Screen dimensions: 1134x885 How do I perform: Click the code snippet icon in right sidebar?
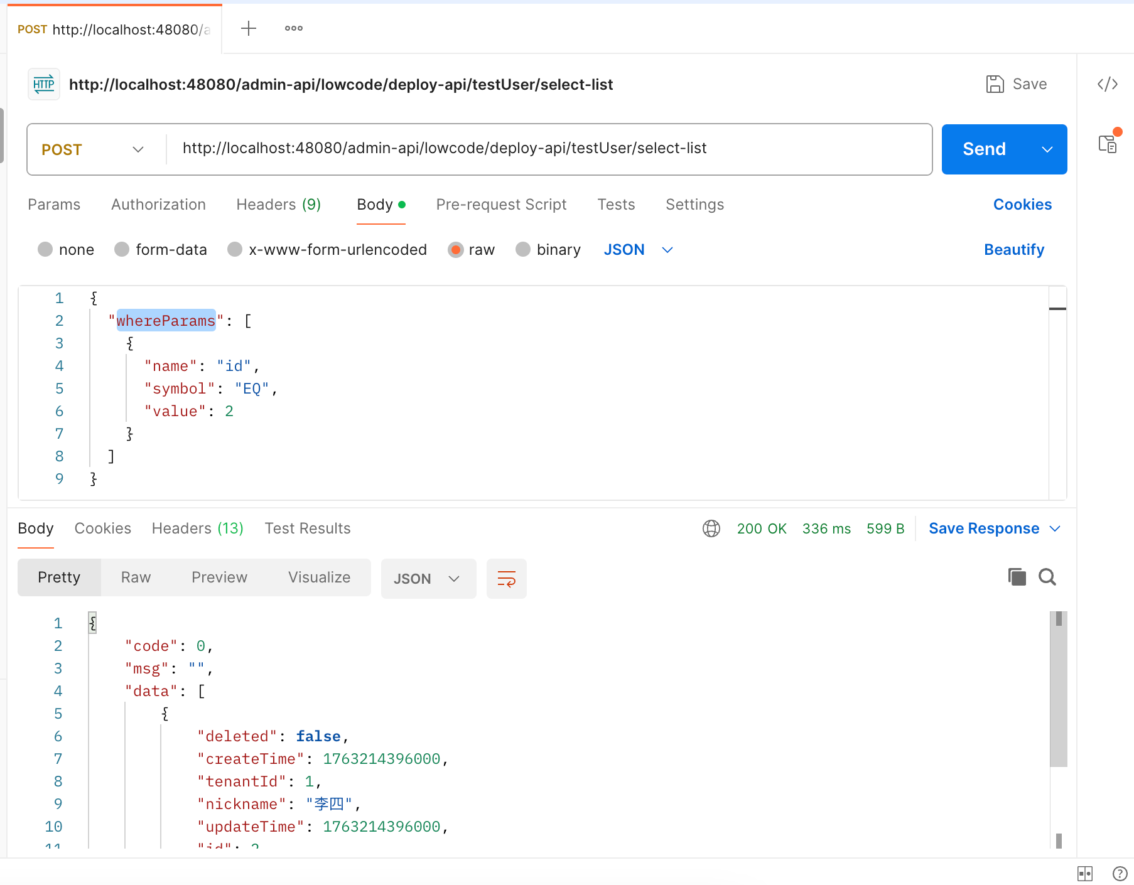[x=1107, y=84]
